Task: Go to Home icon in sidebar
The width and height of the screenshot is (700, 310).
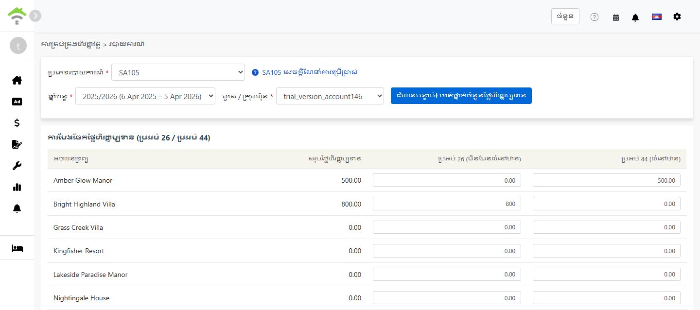Action: 17,80
